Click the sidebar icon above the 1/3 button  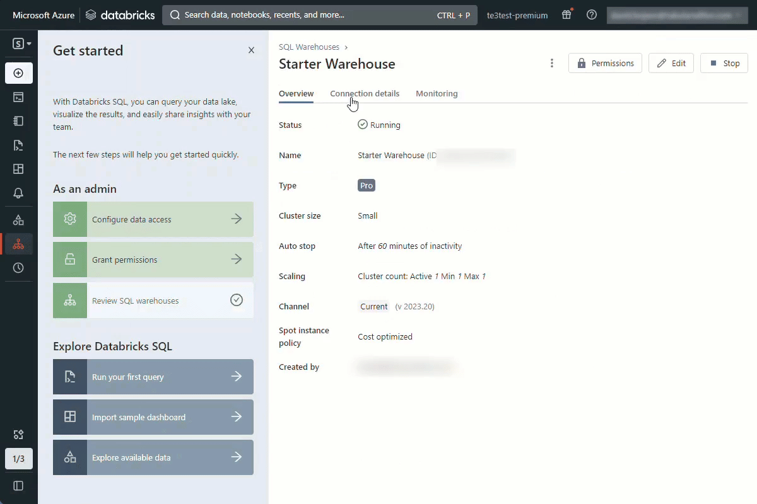click(19, 435)
